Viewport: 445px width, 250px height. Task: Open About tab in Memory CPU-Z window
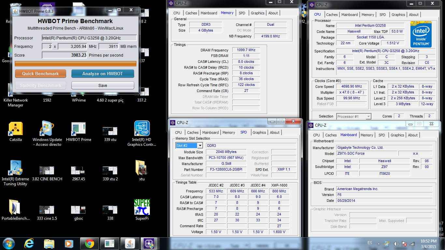point(273,13)
